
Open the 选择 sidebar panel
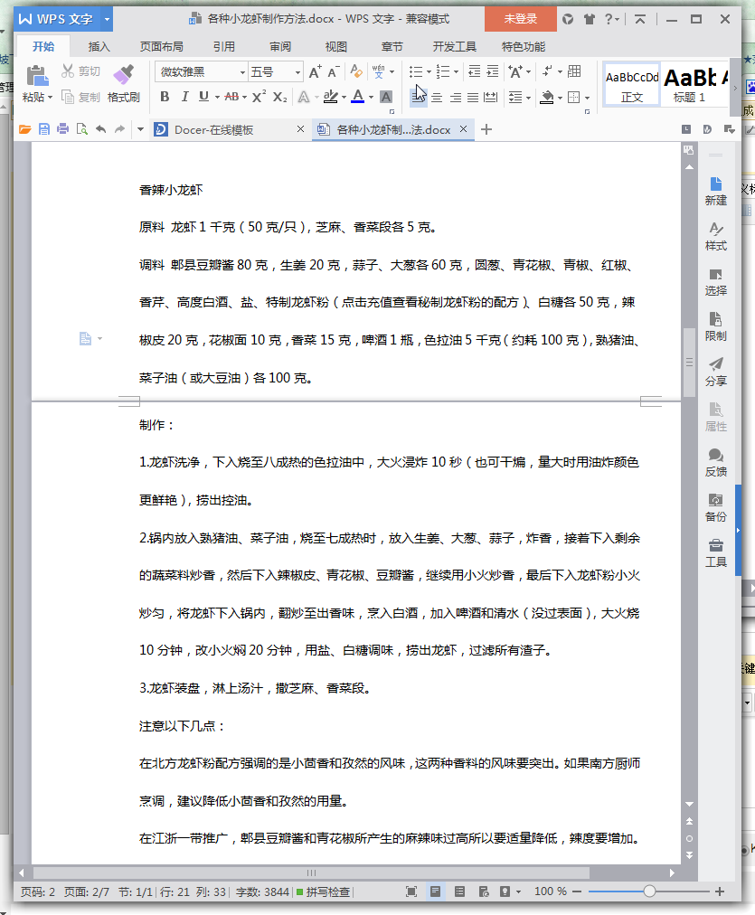(715, 282)
